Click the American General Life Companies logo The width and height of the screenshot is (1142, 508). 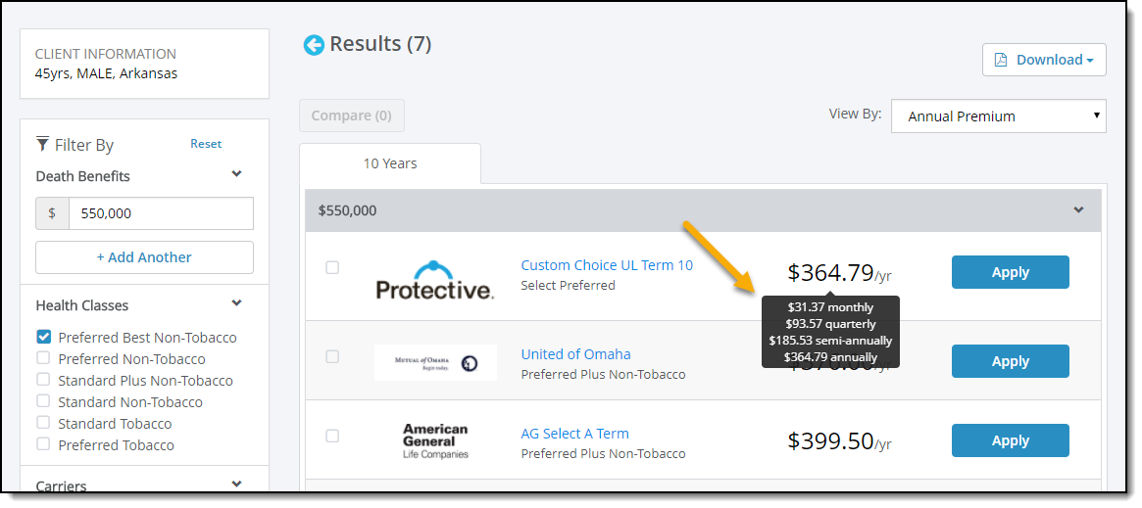[x=435, y=441]
